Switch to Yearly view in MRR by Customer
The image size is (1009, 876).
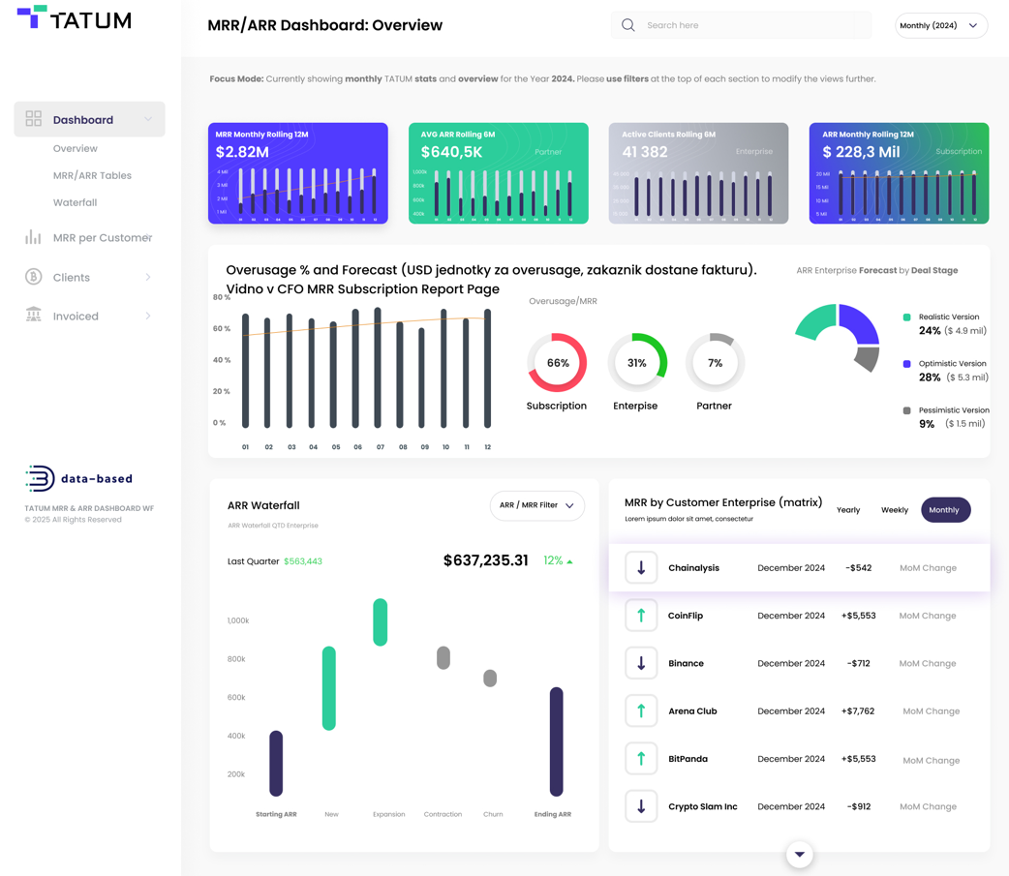pyautogui.click(x=848, y=509)
